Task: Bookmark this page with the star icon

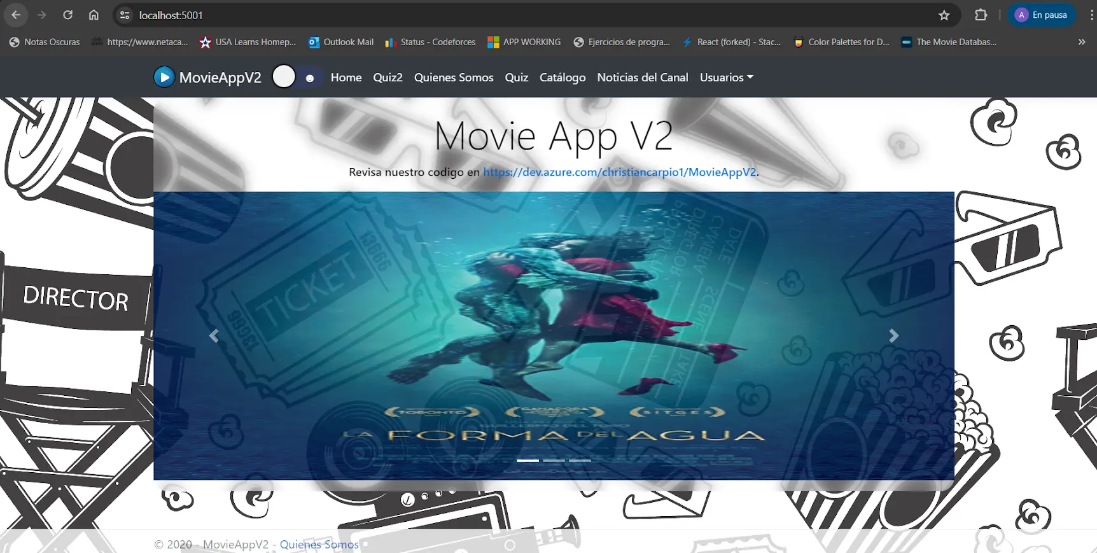Action: (x=944, y=15)
